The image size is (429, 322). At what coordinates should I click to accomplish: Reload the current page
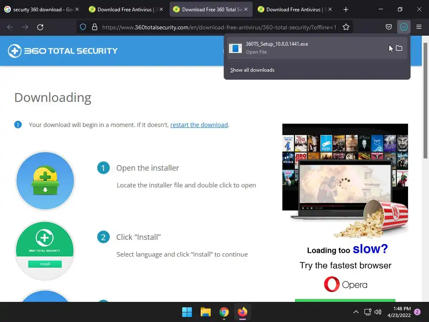point(40,27)
